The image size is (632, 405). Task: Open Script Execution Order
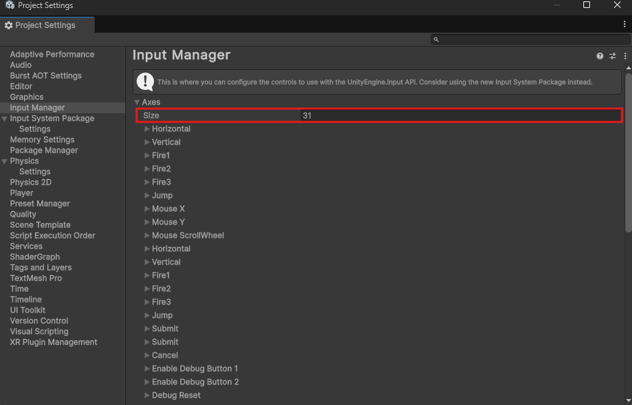pyautogui.click(x=53, y=236)
